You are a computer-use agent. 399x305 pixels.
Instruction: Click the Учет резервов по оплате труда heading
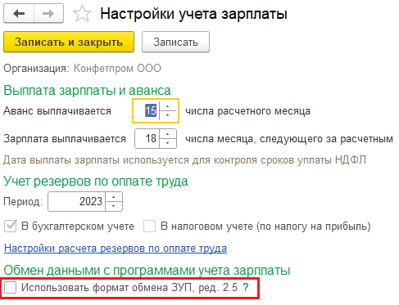point(96,181)
